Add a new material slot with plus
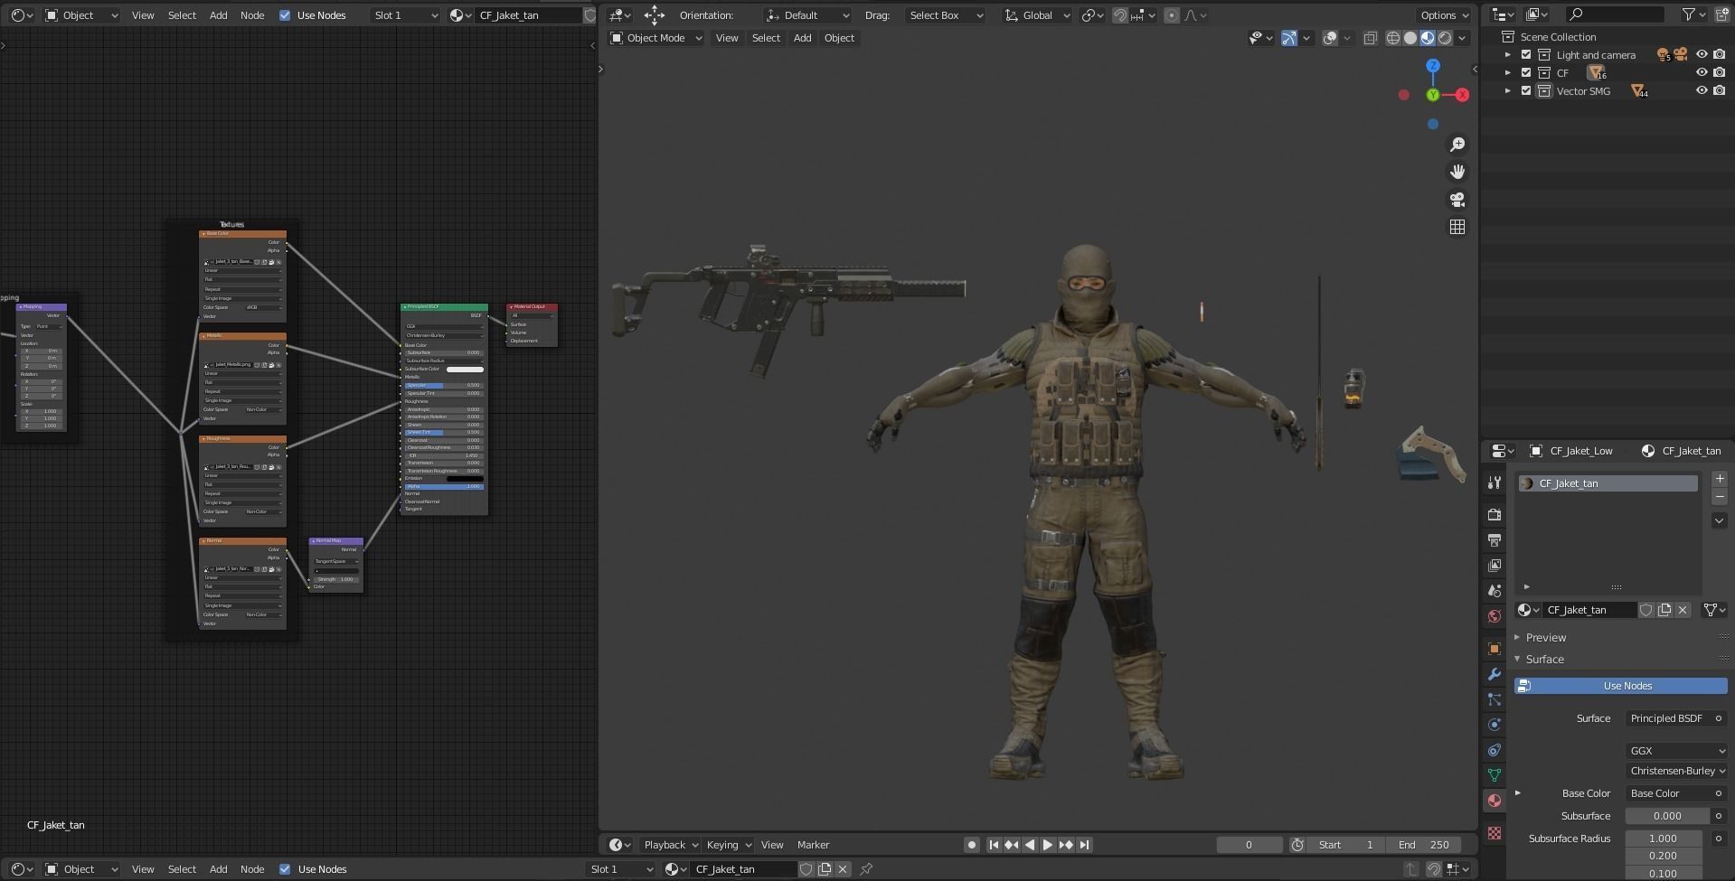The image size is (1735, 881). pos(1720,479)
